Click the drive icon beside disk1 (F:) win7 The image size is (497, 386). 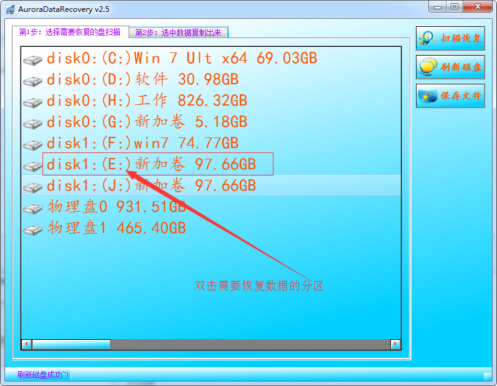[x=32, y=144]
